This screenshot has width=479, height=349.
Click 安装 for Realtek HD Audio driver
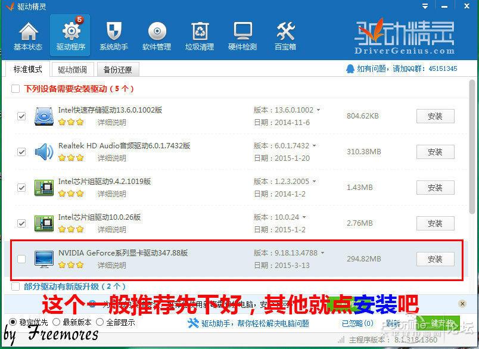[435, 152]
